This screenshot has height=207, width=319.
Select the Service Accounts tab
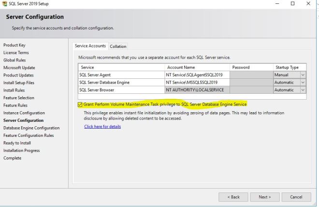90,46
